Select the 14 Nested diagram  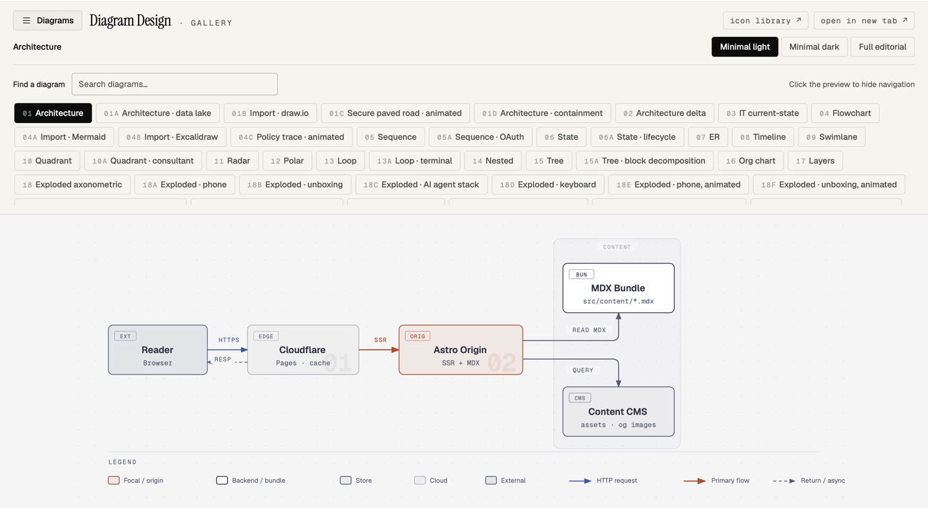[493, 161]
